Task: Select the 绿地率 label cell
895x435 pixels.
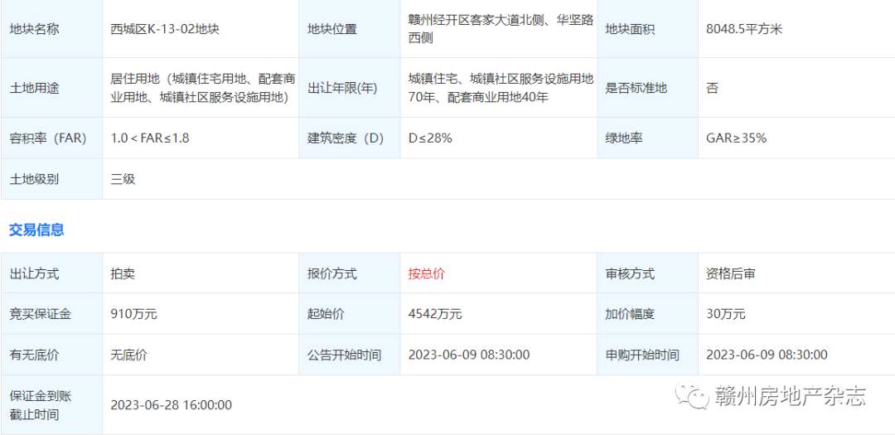Action: [x=648, y=138]
